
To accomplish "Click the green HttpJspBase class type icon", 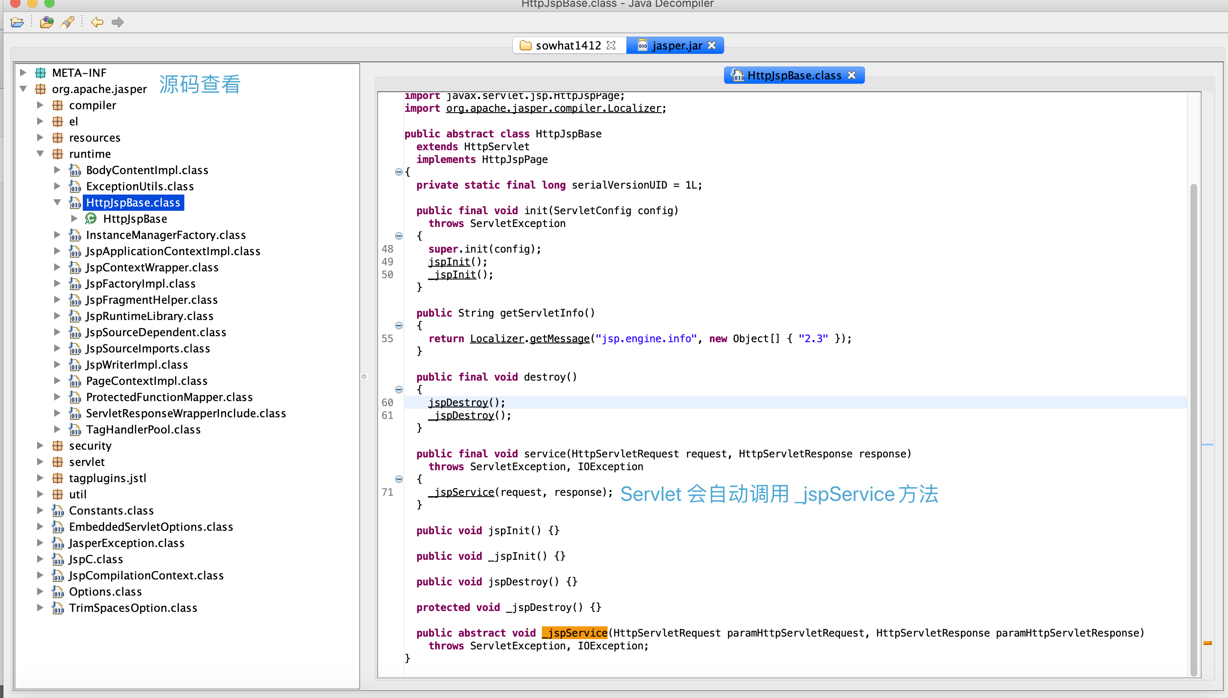I will click(x=91, y=218).
